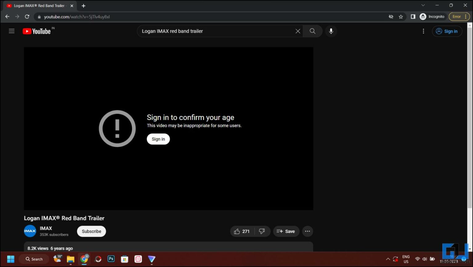Reload the current page

click(27, 17)
